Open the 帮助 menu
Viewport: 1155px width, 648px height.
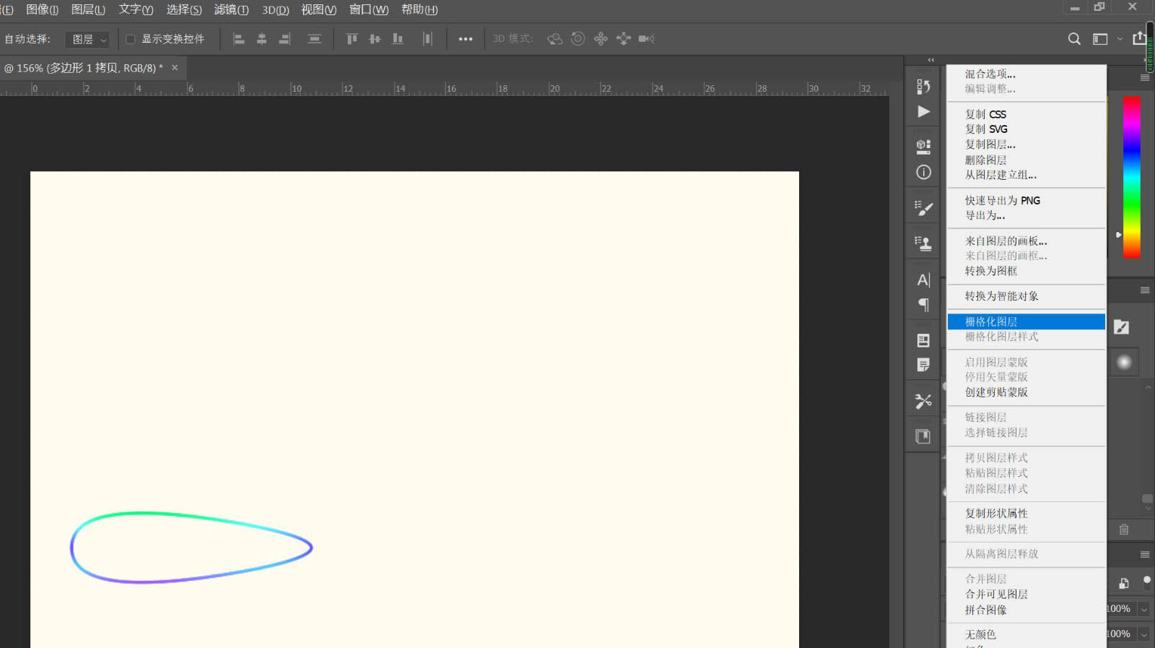(419, 9)
